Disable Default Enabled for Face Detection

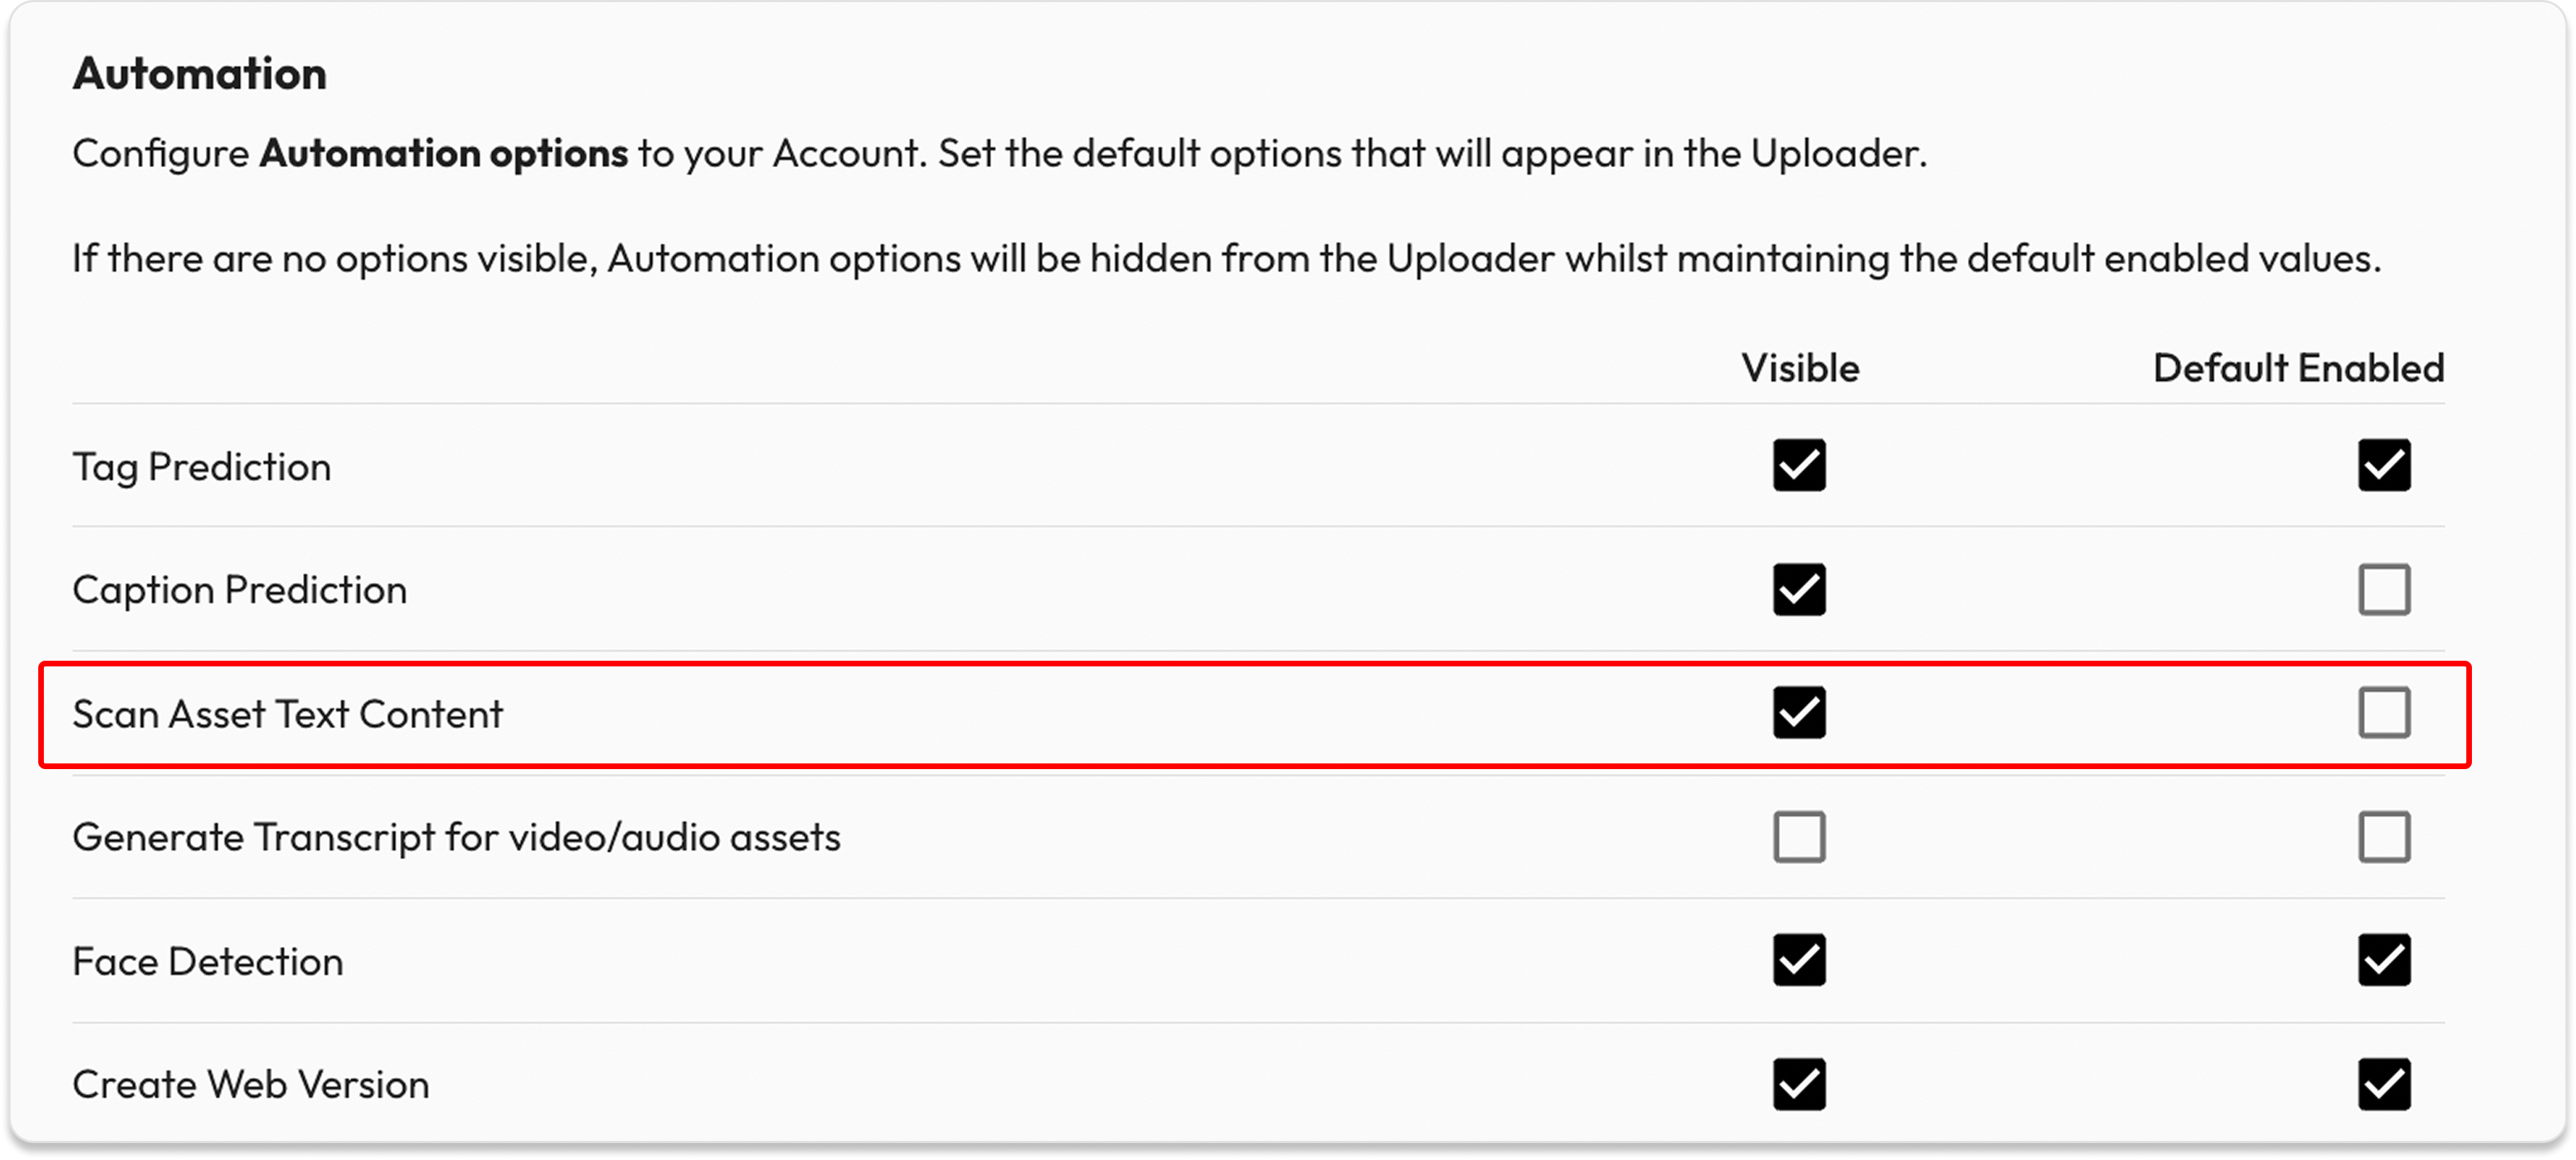coord(2383,960)
